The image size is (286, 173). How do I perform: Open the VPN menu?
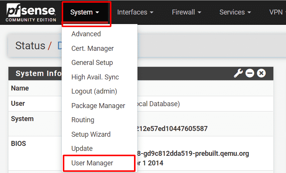tap(278, 12)
